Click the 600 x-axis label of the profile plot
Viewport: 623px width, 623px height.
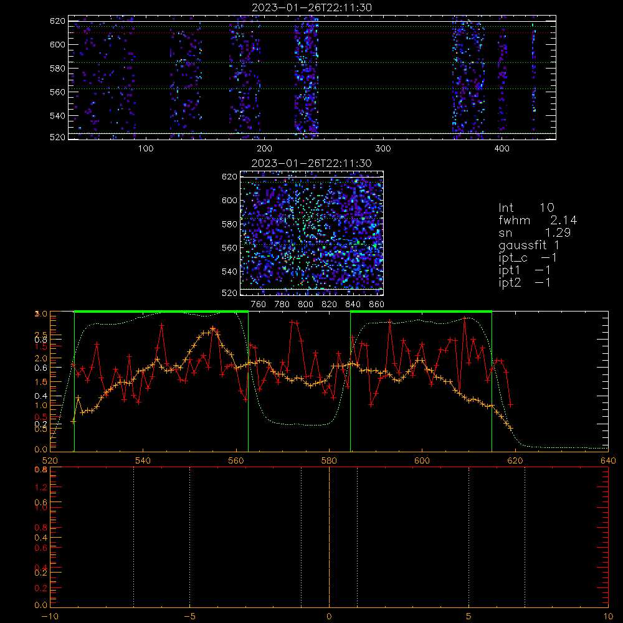click(x=422, y=460)
